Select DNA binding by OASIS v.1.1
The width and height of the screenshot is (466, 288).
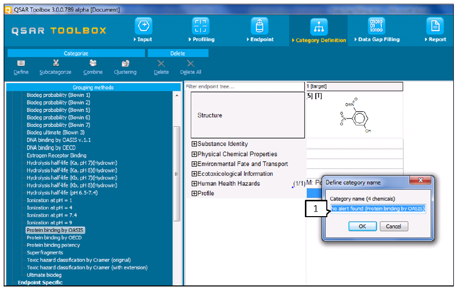pyautogui.click(x=59, y=140)
